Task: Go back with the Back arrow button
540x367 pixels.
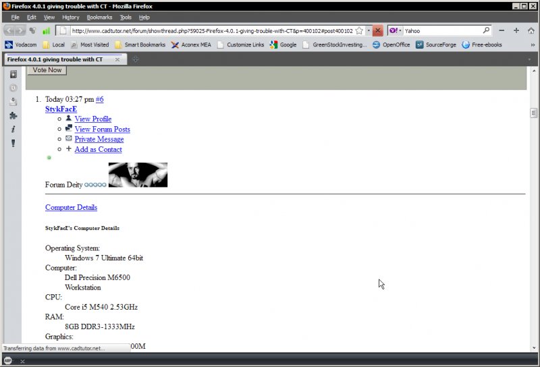Action: (x=9, y=31)
